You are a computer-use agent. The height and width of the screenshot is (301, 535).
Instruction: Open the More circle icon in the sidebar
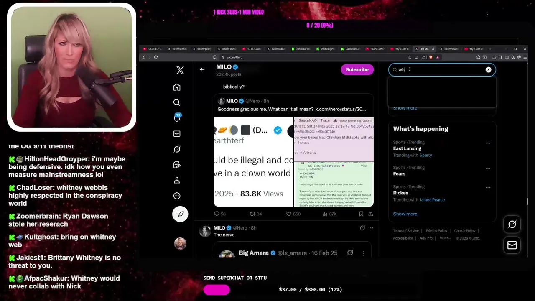[177, 196]
